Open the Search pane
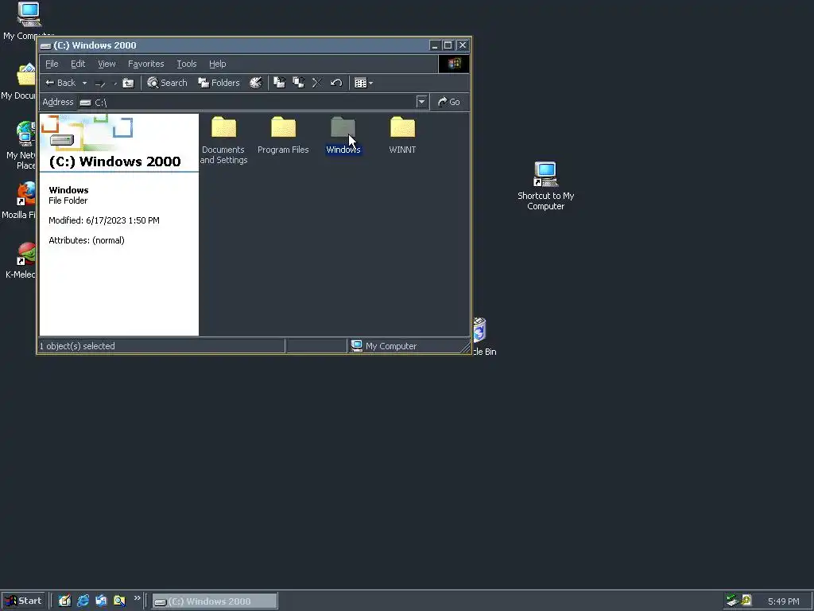814x611 pixels. coord(167,83)
